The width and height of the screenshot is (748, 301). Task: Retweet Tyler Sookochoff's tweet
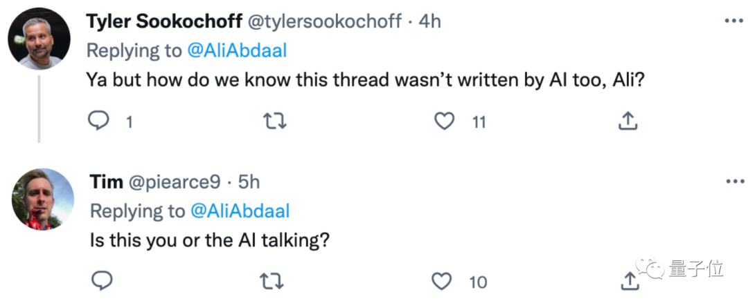click(x=275, y=122)
